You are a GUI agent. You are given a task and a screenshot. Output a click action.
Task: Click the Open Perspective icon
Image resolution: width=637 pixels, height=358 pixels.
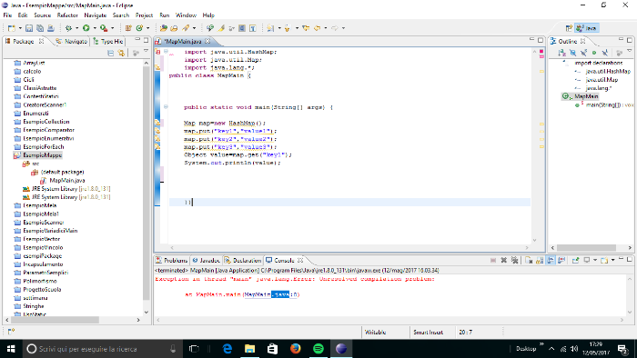[569, 28]
